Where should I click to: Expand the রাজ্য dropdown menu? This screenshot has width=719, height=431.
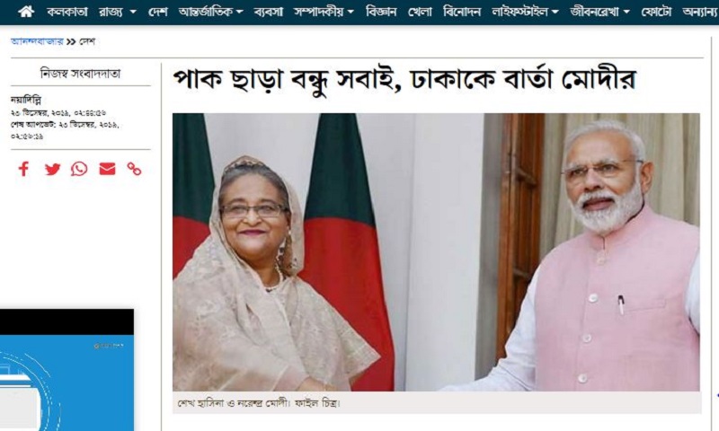[118, 12]
